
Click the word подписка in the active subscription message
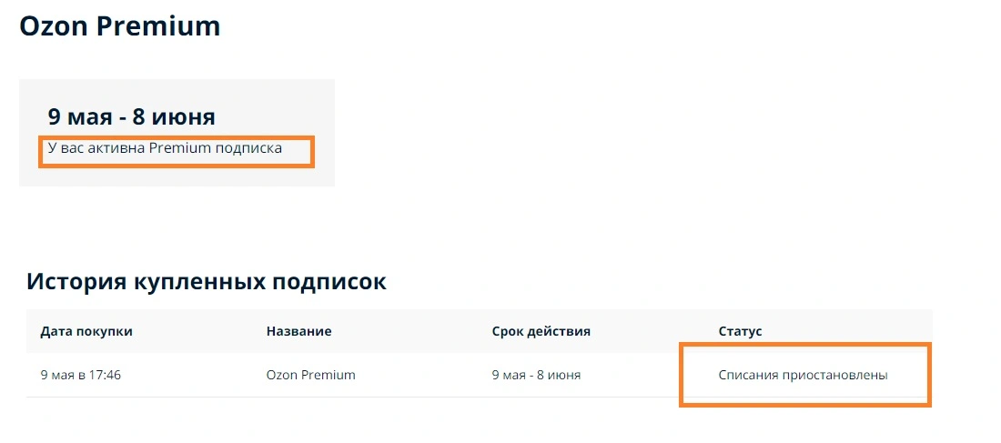pyautogui.click(x=249, y=149)
